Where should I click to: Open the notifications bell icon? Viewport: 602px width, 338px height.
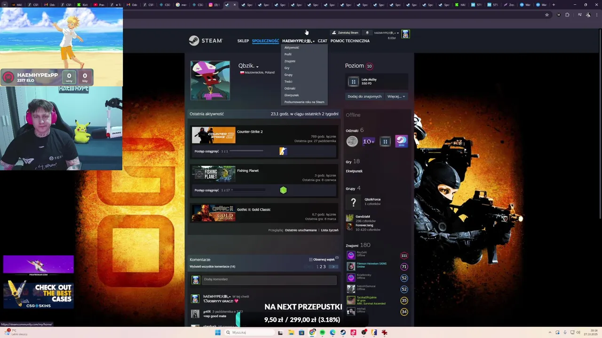pyautogui.click(x=367, y=33)
